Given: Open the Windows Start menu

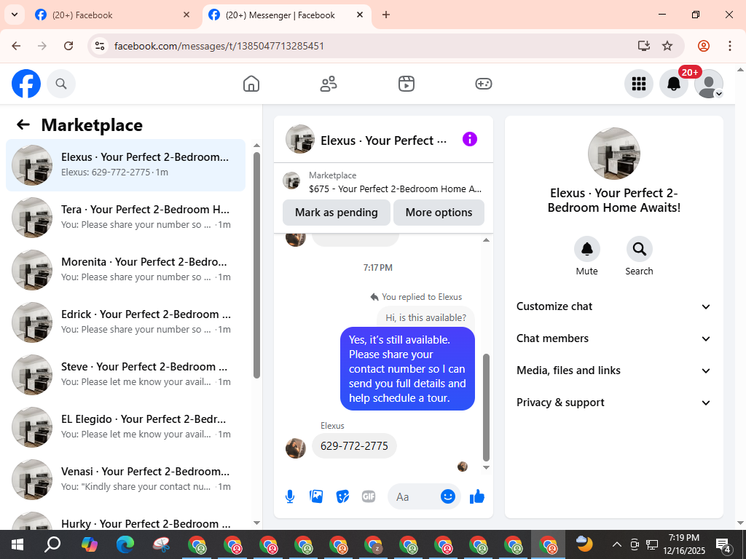Looking at the screenshot, I should pos(17,544).
